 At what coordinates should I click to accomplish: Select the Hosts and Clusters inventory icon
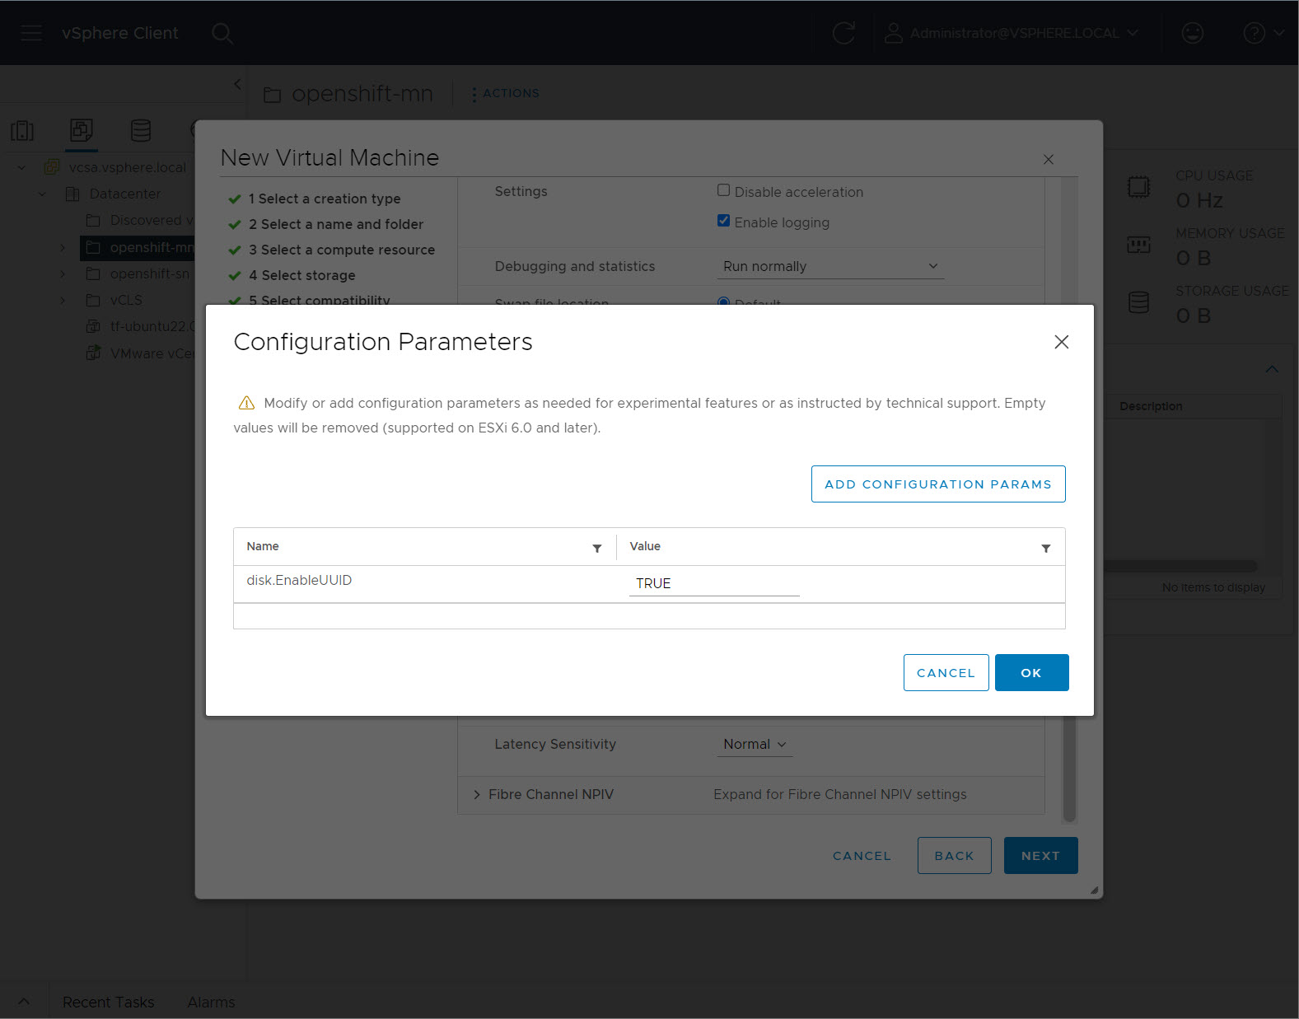(22, 130)
